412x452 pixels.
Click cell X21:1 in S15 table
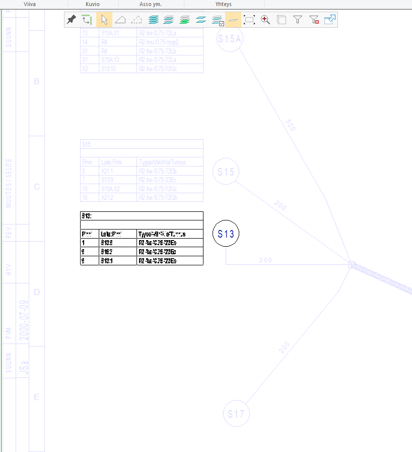118,171
